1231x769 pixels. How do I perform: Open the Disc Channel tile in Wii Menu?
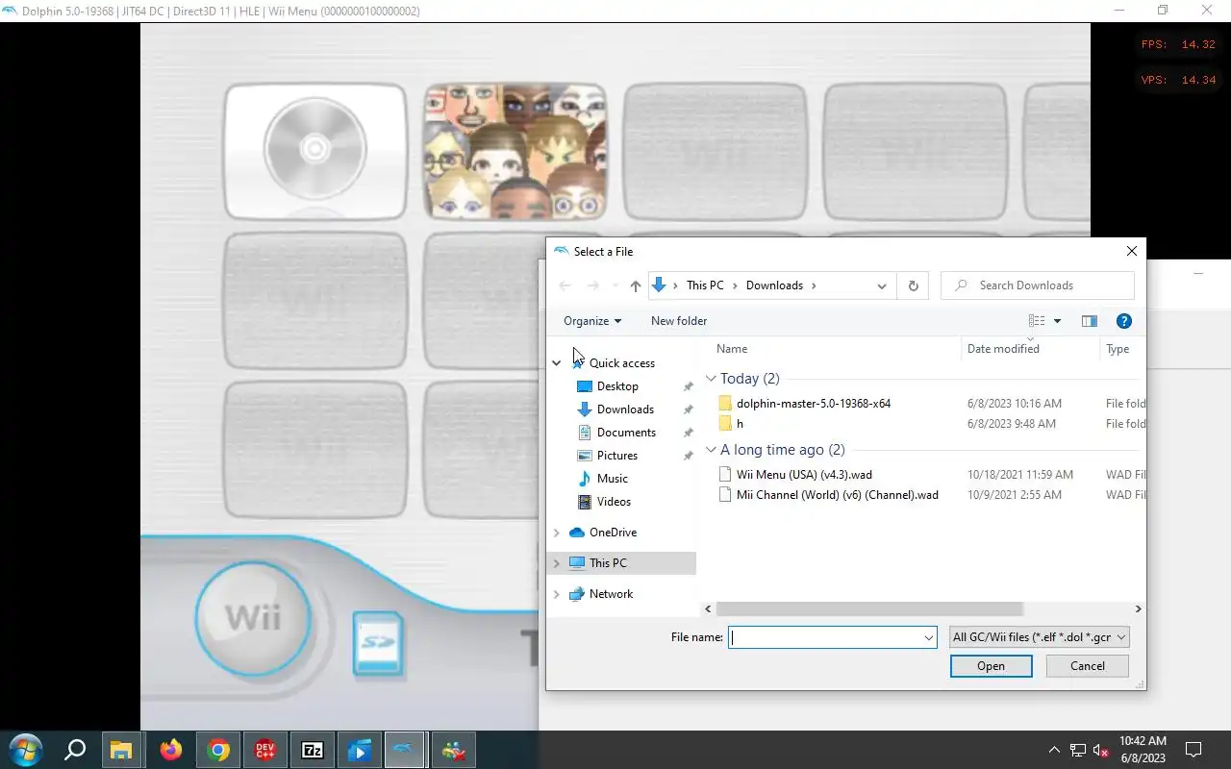click(315, 151)
